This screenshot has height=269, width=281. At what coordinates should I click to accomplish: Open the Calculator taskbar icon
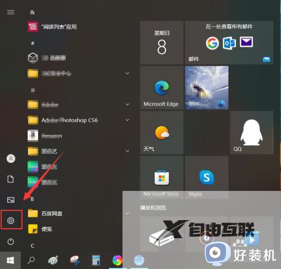point(96,260)
